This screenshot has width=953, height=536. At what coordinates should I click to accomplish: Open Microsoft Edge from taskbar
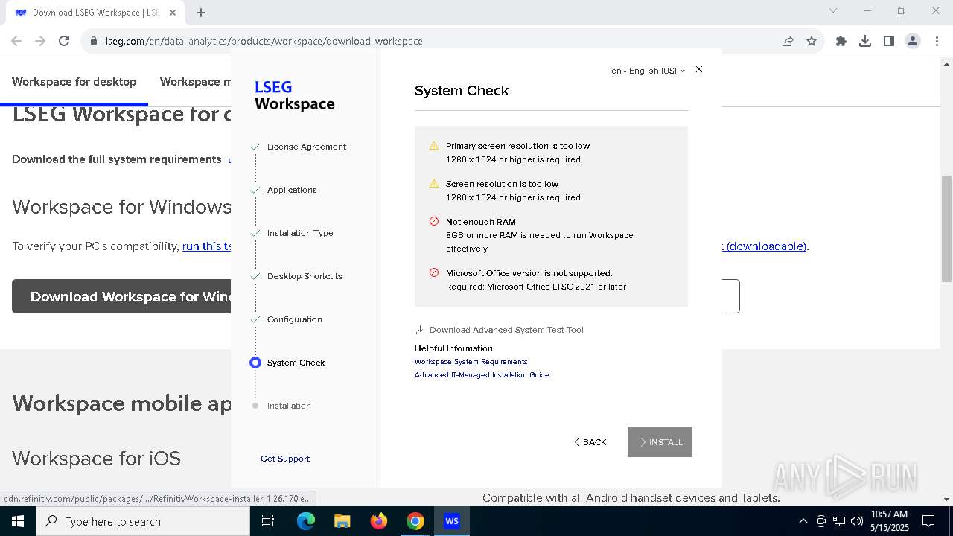[305, 521]
